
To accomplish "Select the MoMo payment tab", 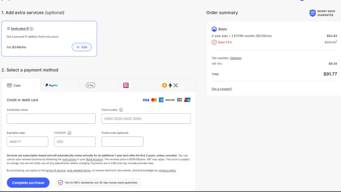I will [138, 85].
